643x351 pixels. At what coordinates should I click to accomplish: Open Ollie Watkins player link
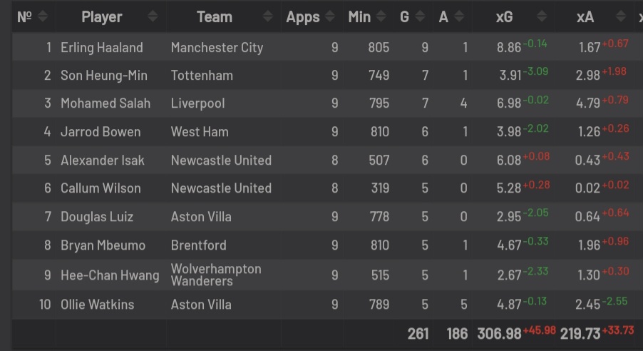pyautogui.click(x=97, y=305)
